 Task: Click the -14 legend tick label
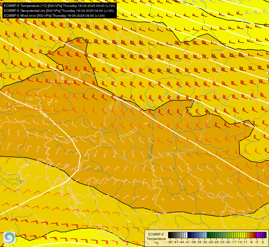(x=239, y=242)
